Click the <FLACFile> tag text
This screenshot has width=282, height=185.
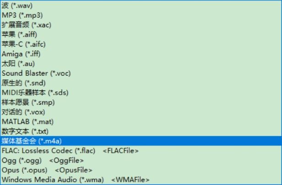point(121,151)
